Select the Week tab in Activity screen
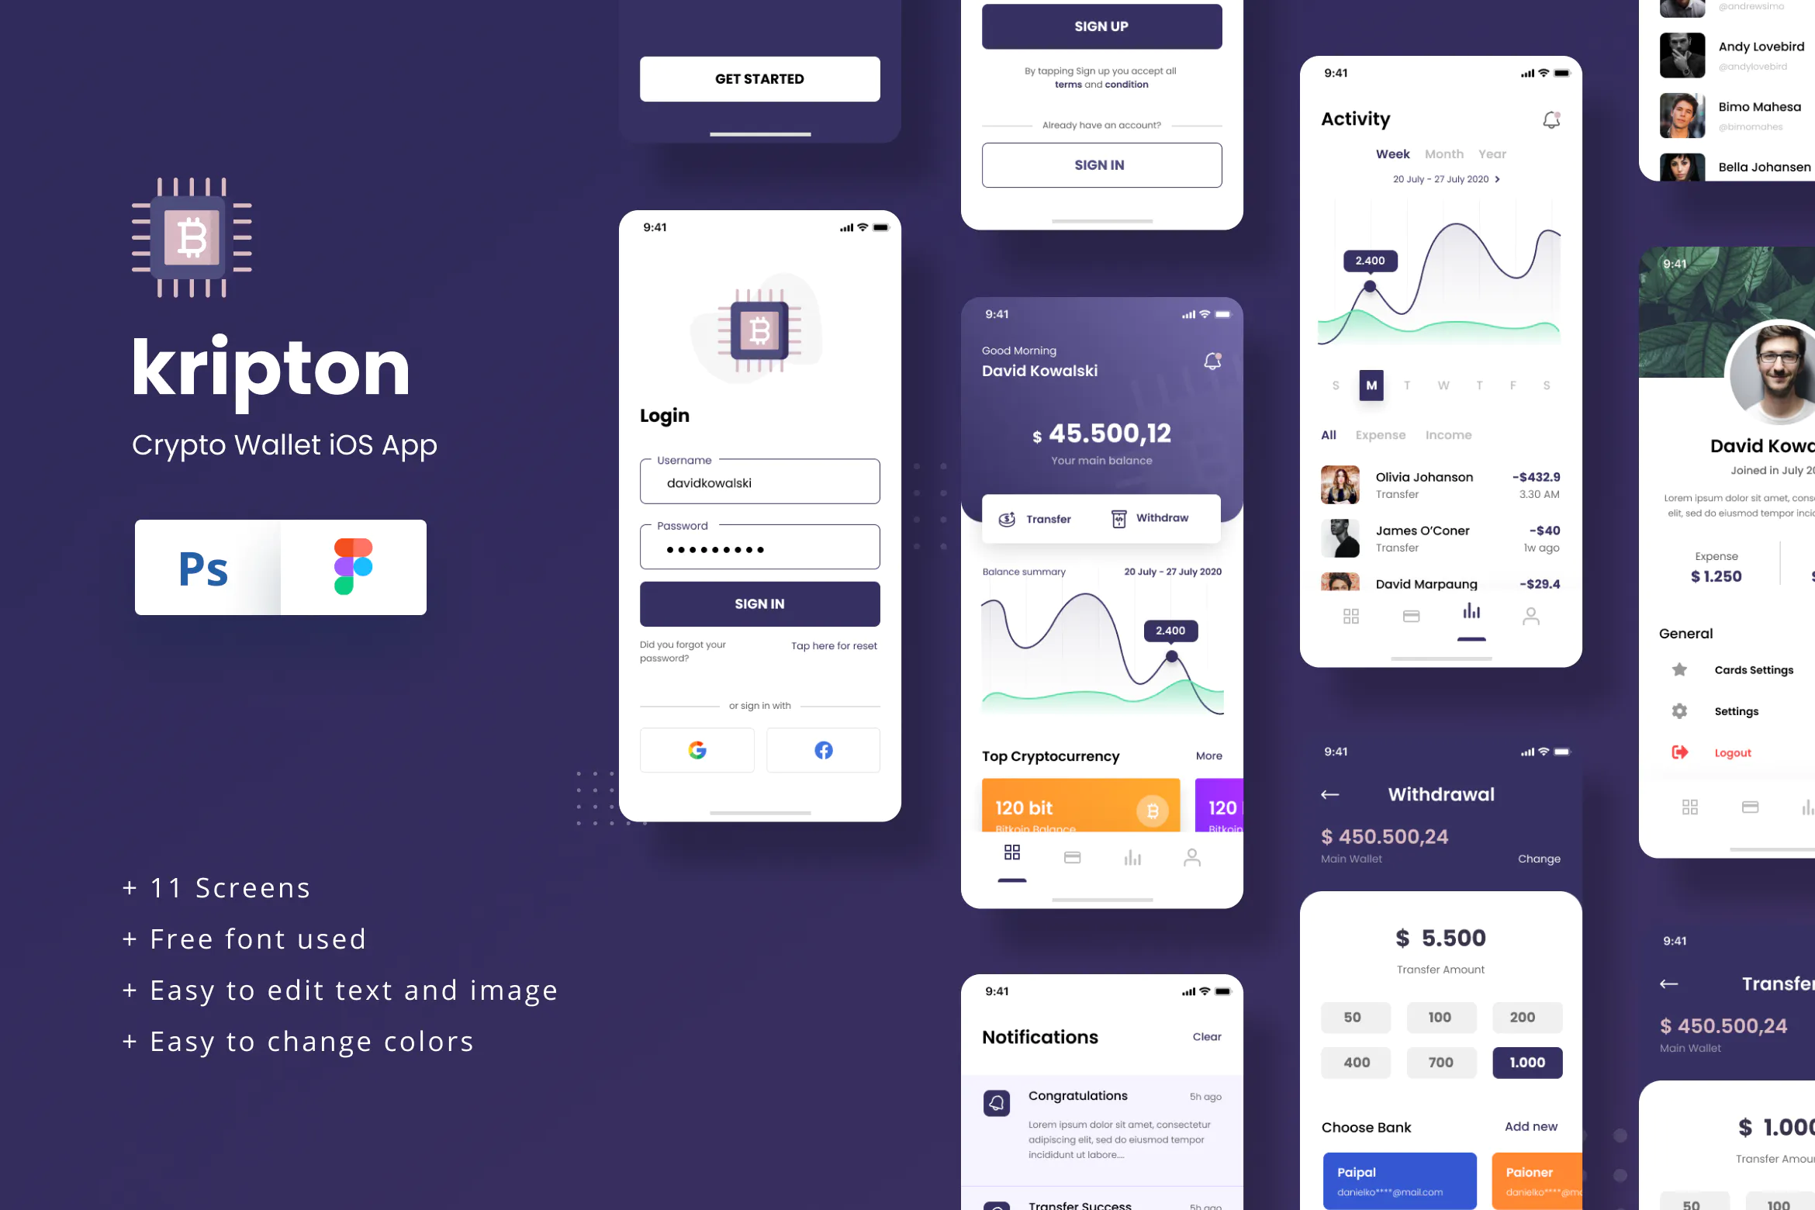 click(x=1394, y=153)
